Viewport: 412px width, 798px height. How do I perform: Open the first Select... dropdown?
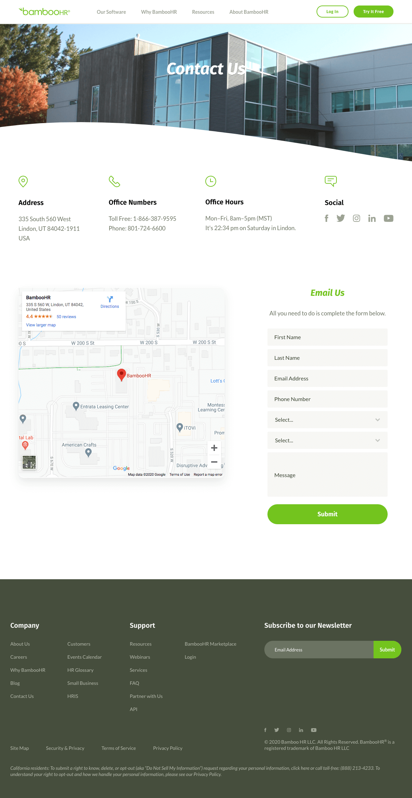click(328, 420)
